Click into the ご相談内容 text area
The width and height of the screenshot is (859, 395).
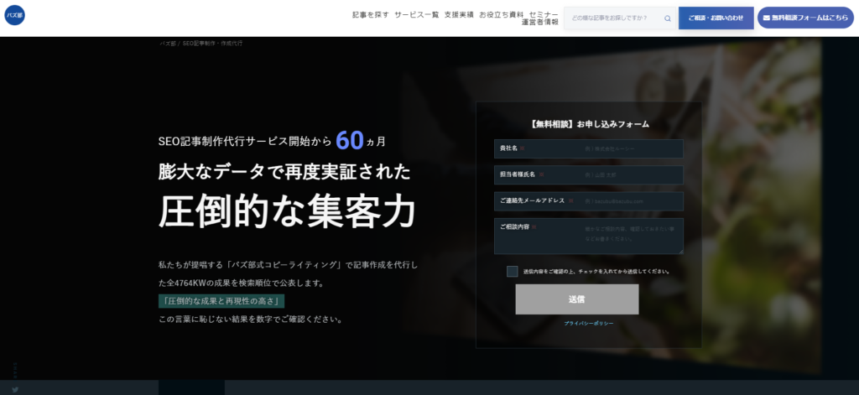click(x=588, y=236)
